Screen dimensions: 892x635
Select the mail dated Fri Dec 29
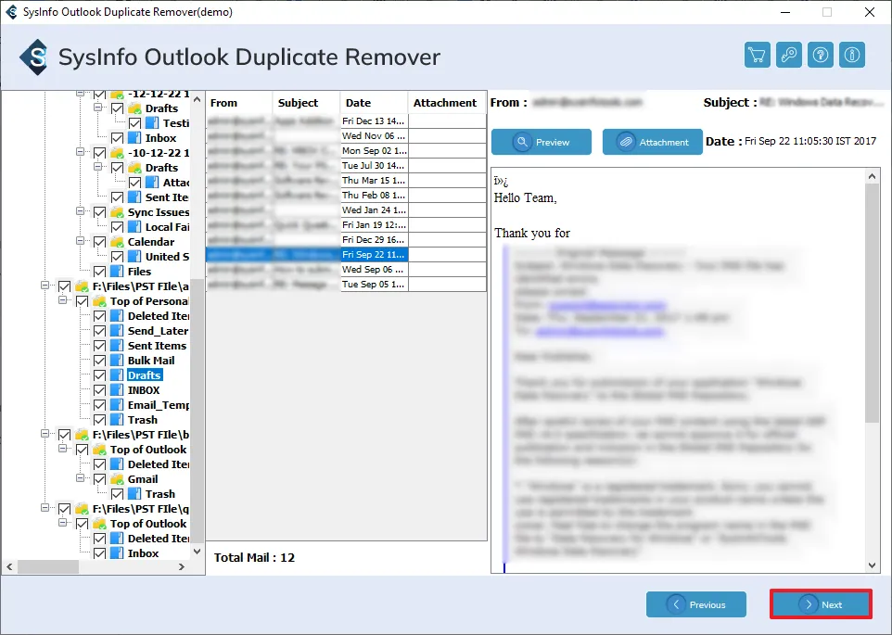(346, 239)
